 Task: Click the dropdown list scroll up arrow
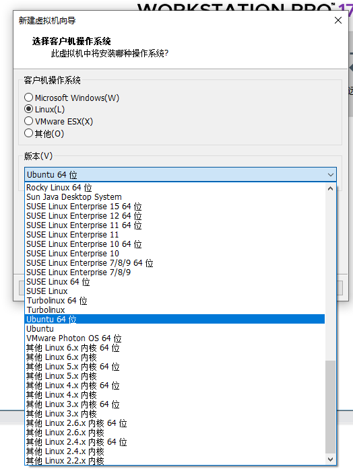tap(330, 188)
